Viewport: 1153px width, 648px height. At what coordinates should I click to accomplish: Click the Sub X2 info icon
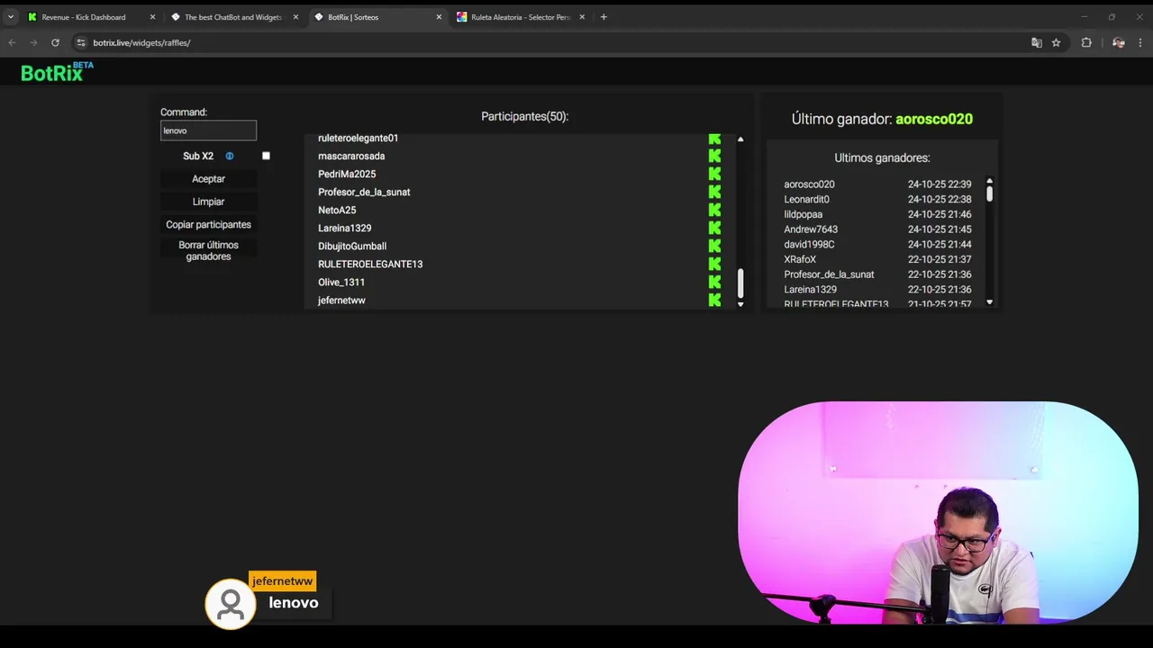pyautogui.click(x=230, y=156)
